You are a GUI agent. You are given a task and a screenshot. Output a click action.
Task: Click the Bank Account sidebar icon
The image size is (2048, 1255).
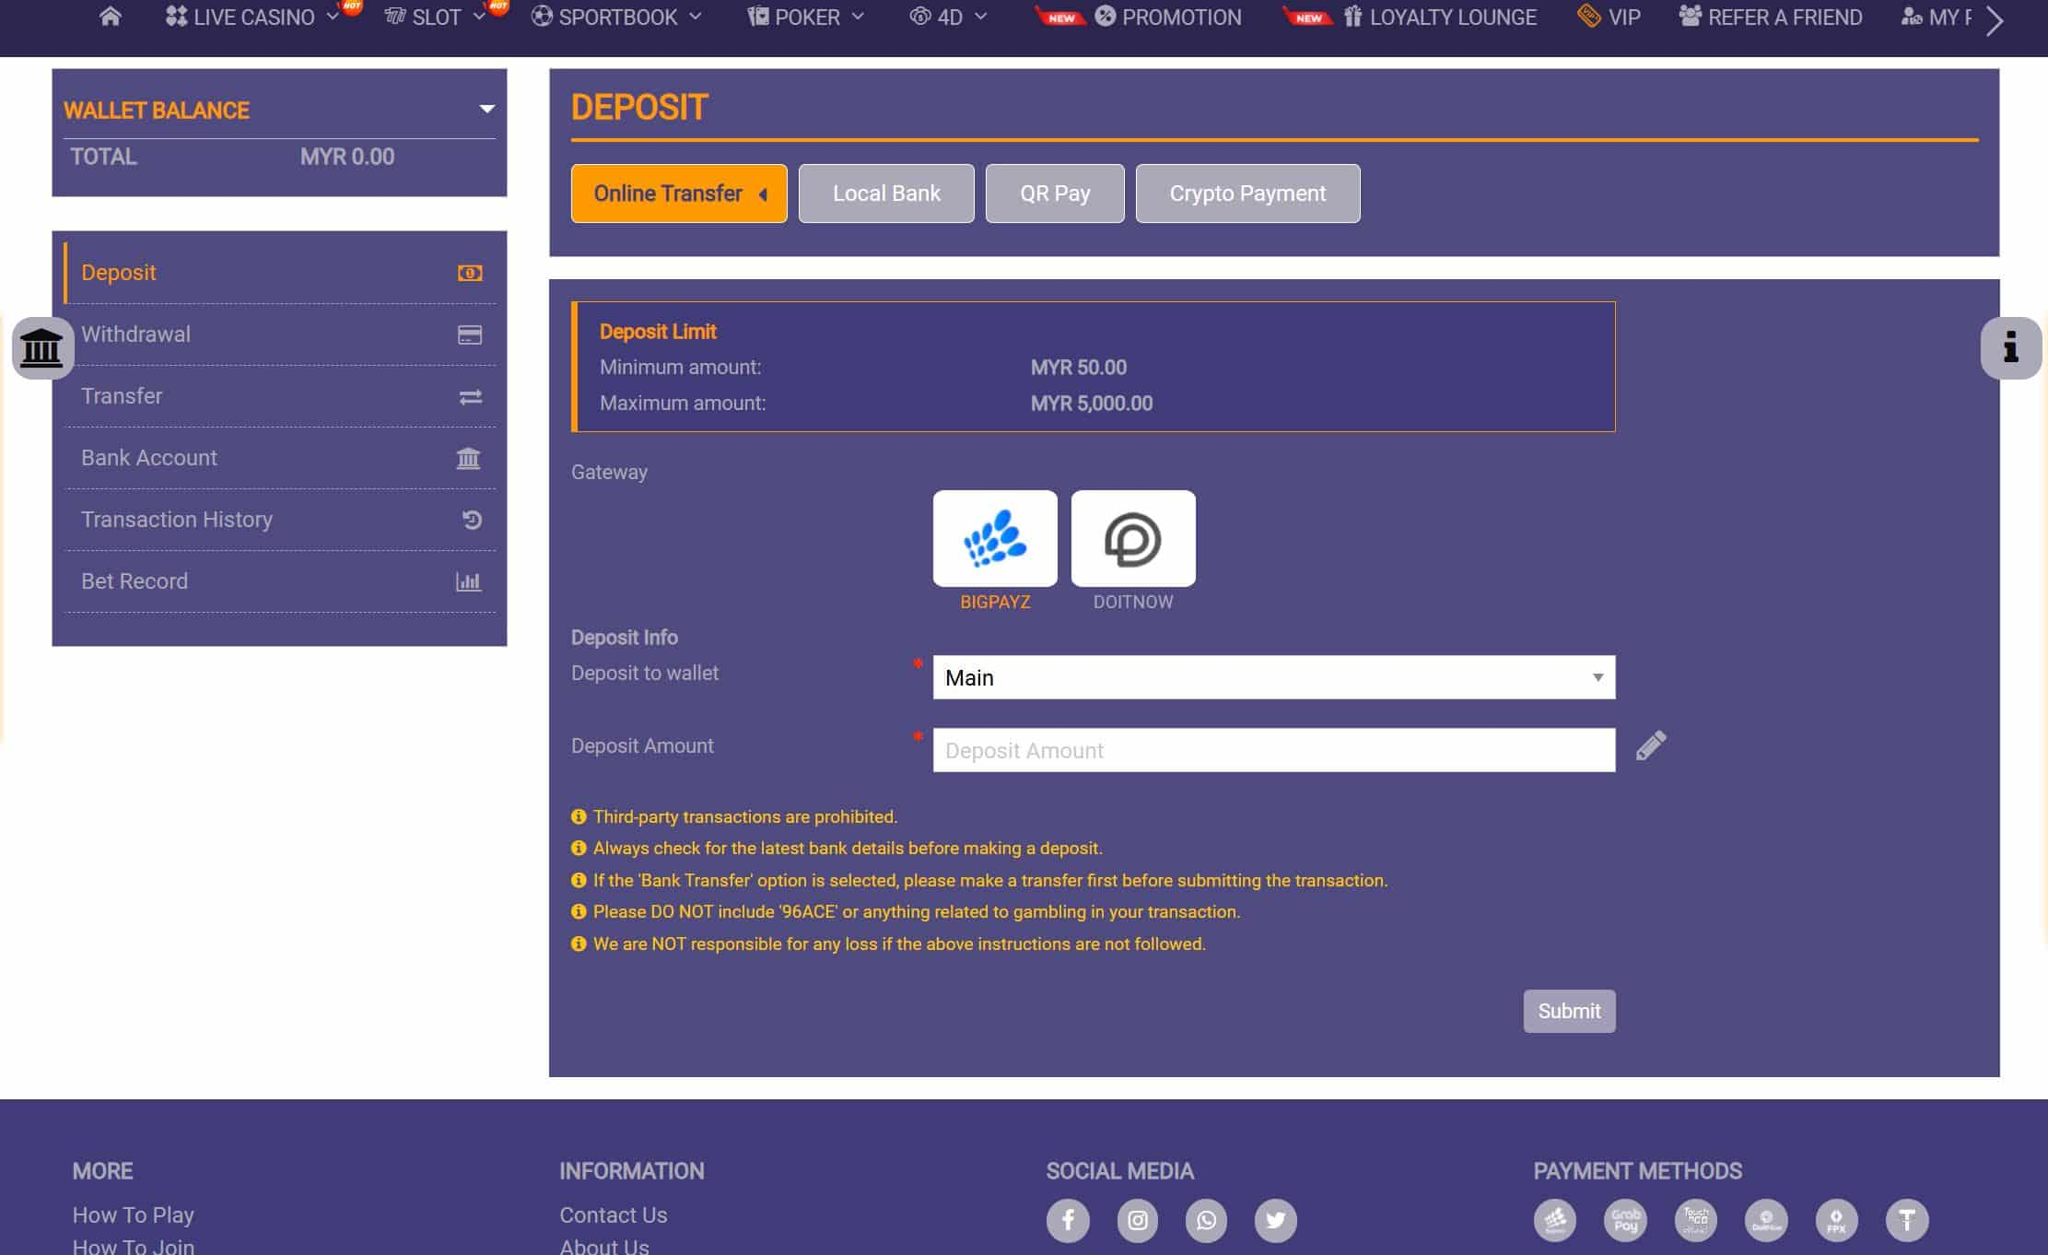tap(470, 458)
